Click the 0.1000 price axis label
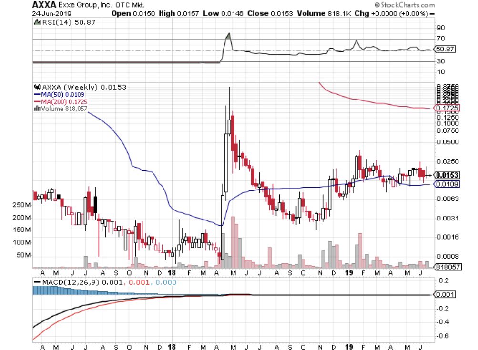478x350 pixels. [447, 123]
